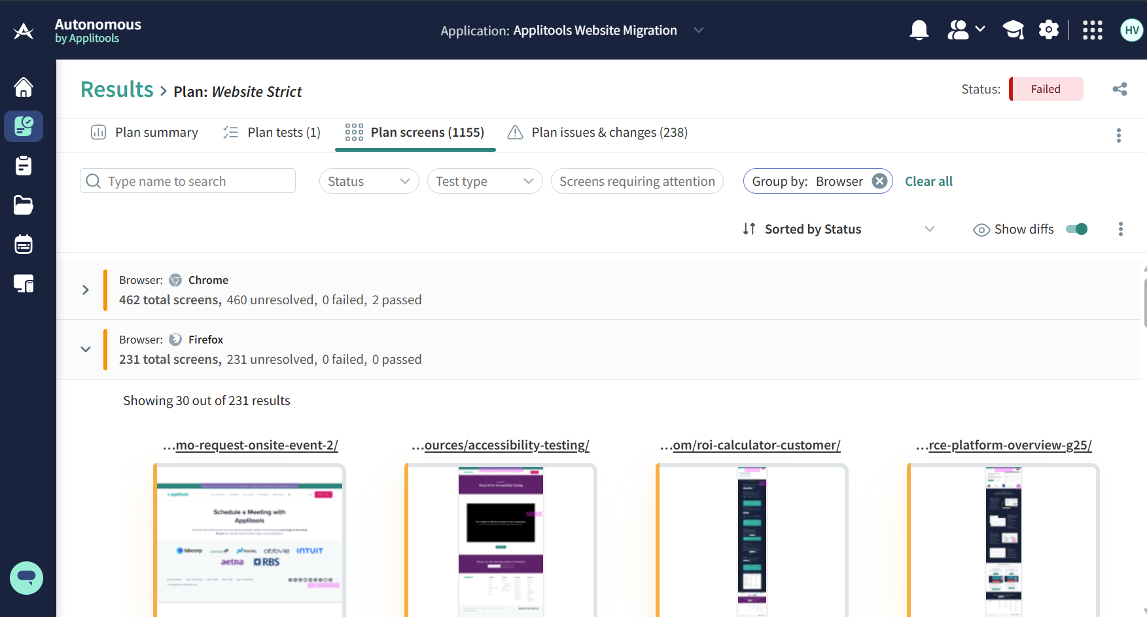Click the 231 total screens text

click(x=170, y=359)
